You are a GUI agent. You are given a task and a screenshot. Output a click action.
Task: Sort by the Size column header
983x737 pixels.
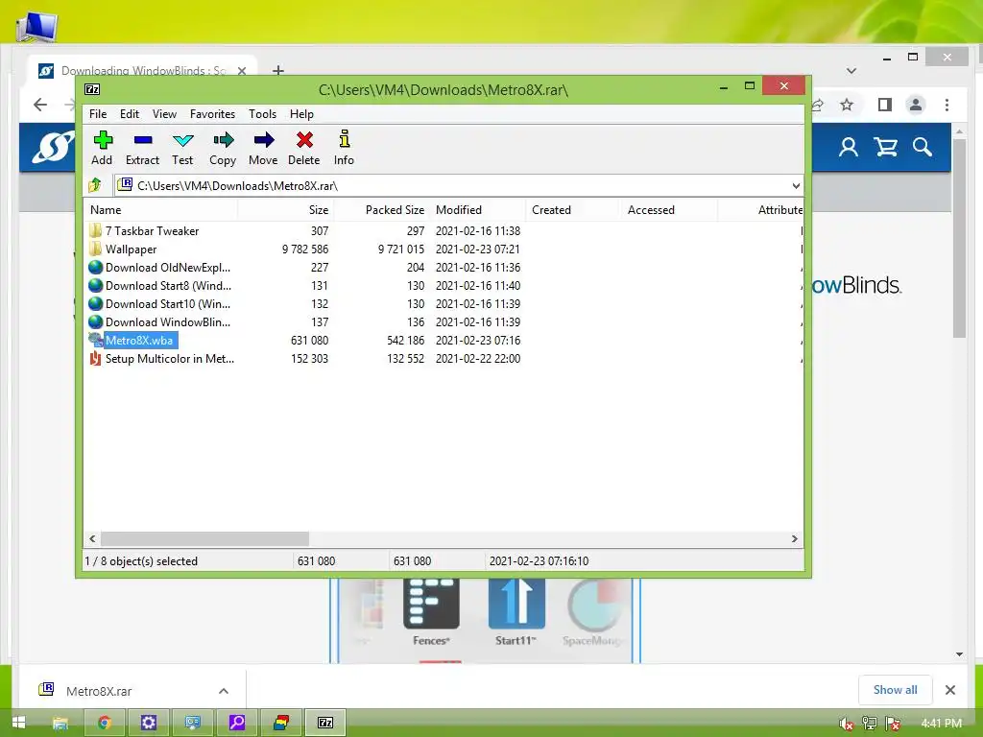286,210
